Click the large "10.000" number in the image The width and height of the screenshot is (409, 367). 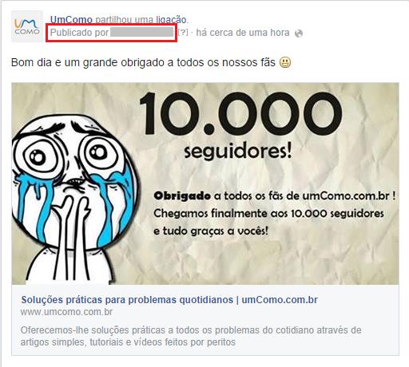click(240, 113)
